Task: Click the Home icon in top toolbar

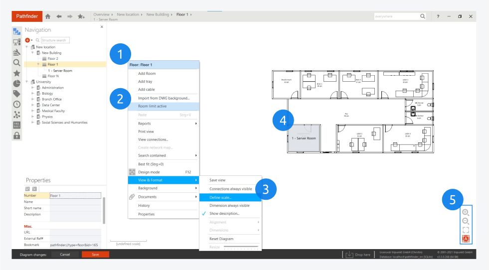Action: [x=48, y=16]
